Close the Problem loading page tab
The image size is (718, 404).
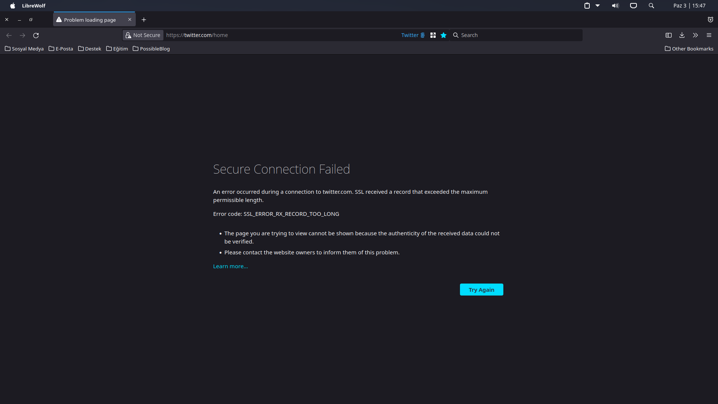click(x=130, y=19)
